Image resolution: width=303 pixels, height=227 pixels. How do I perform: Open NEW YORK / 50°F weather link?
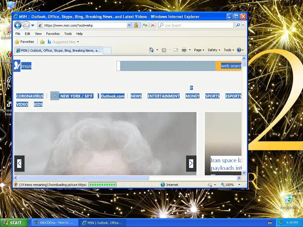(x=77, y=96)
